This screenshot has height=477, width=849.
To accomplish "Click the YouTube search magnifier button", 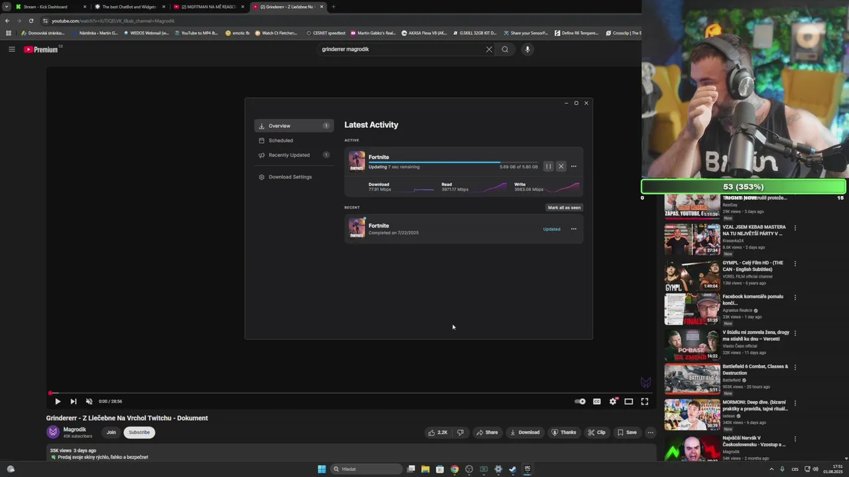I will pos(505,49).
